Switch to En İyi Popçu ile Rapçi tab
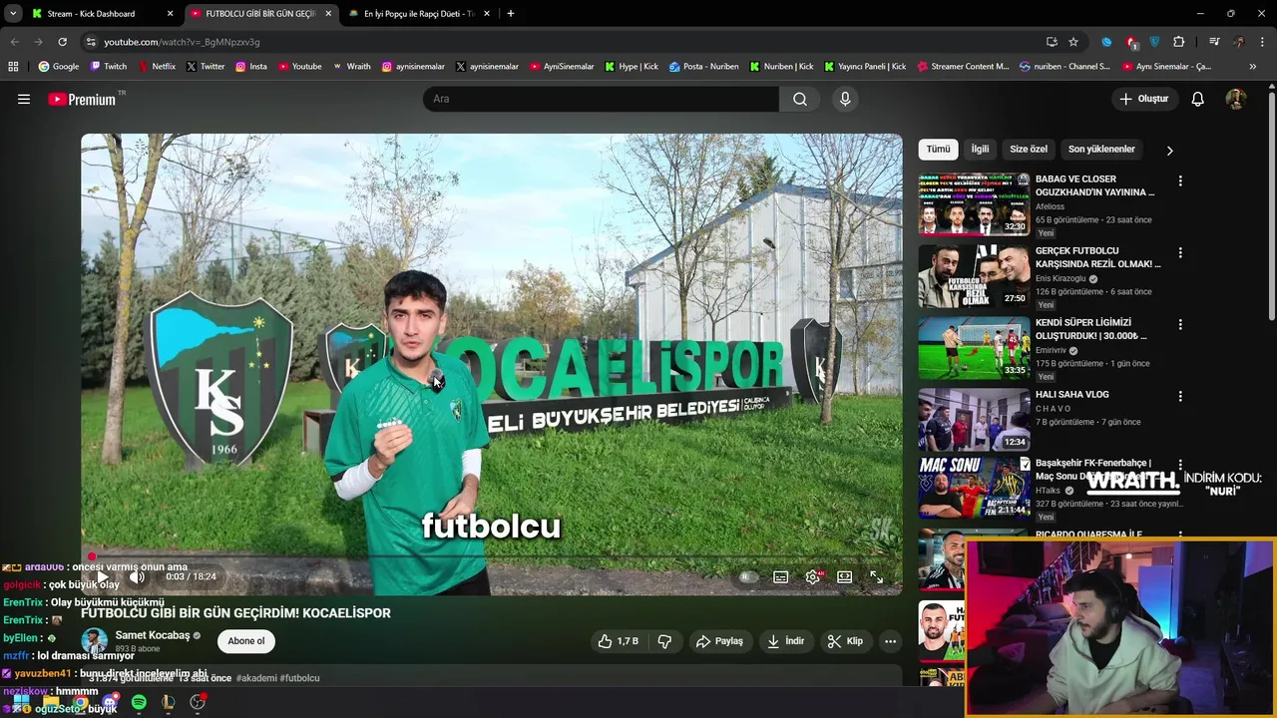 (x=419, y=14)
